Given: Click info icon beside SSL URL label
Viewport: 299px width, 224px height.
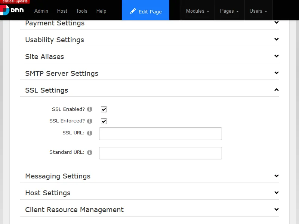Looking at the screenshot, I should click(x=90, y=133).
